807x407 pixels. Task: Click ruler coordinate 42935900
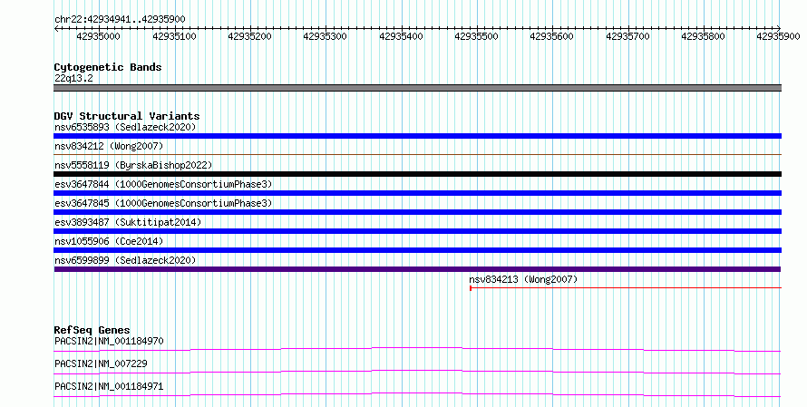(778, 36)
